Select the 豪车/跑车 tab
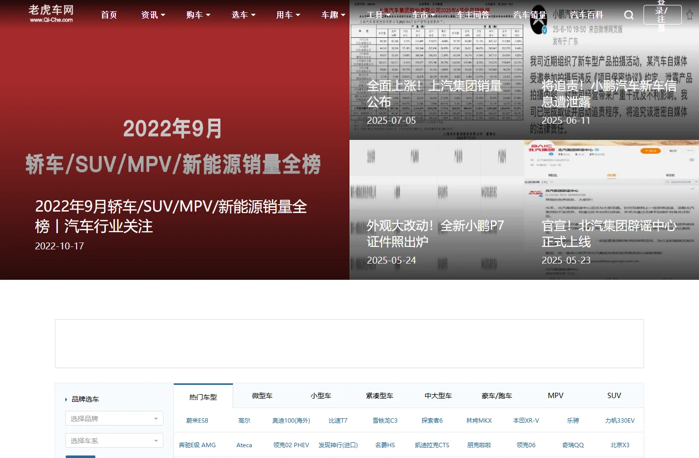This screenshot has width=699, height=458. tap(497, 396)
